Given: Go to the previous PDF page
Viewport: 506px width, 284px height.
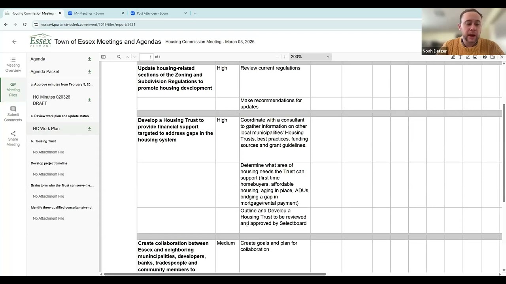Looking at the screenshot, I should click(x=127, y=57).
